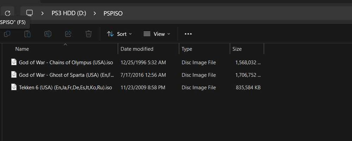Sort by Date modified column header

[x=137, y=49]
